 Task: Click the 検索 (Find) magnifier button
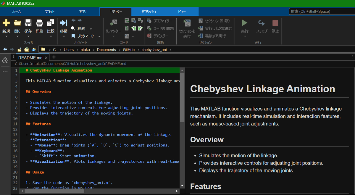tap(78, 29)
